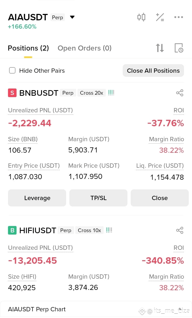Screen dimensions: 192x318
Task: Enable the Hide Other Pairs checkbox
Action: coord(12,71)
